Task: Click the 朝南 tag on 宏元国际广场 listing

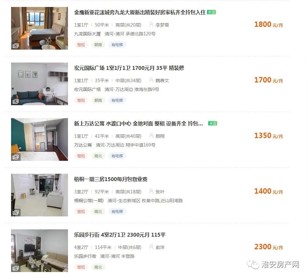Action: pyautogui.click(x=98, y=100)
